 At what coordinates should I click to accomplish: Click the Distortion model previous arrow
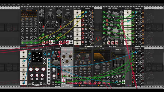(x=76, y=51)
